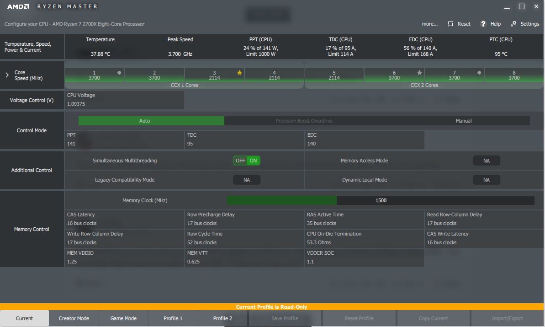Click CPU Voltage field 1.09375

(x=124, y=100)
